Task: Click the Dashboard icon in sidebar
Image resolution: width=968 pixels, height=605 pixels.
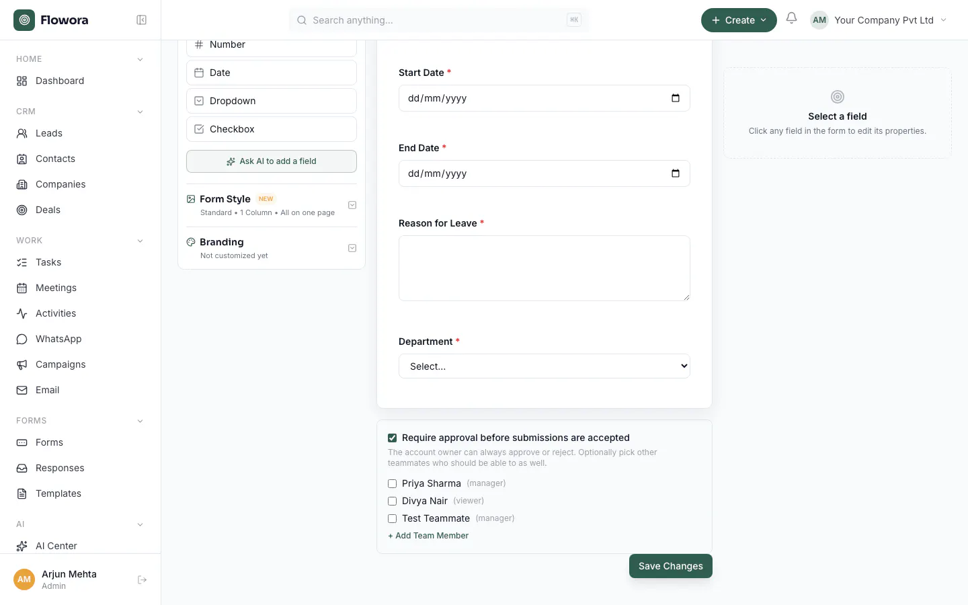Action: click(x=22, y=81)
